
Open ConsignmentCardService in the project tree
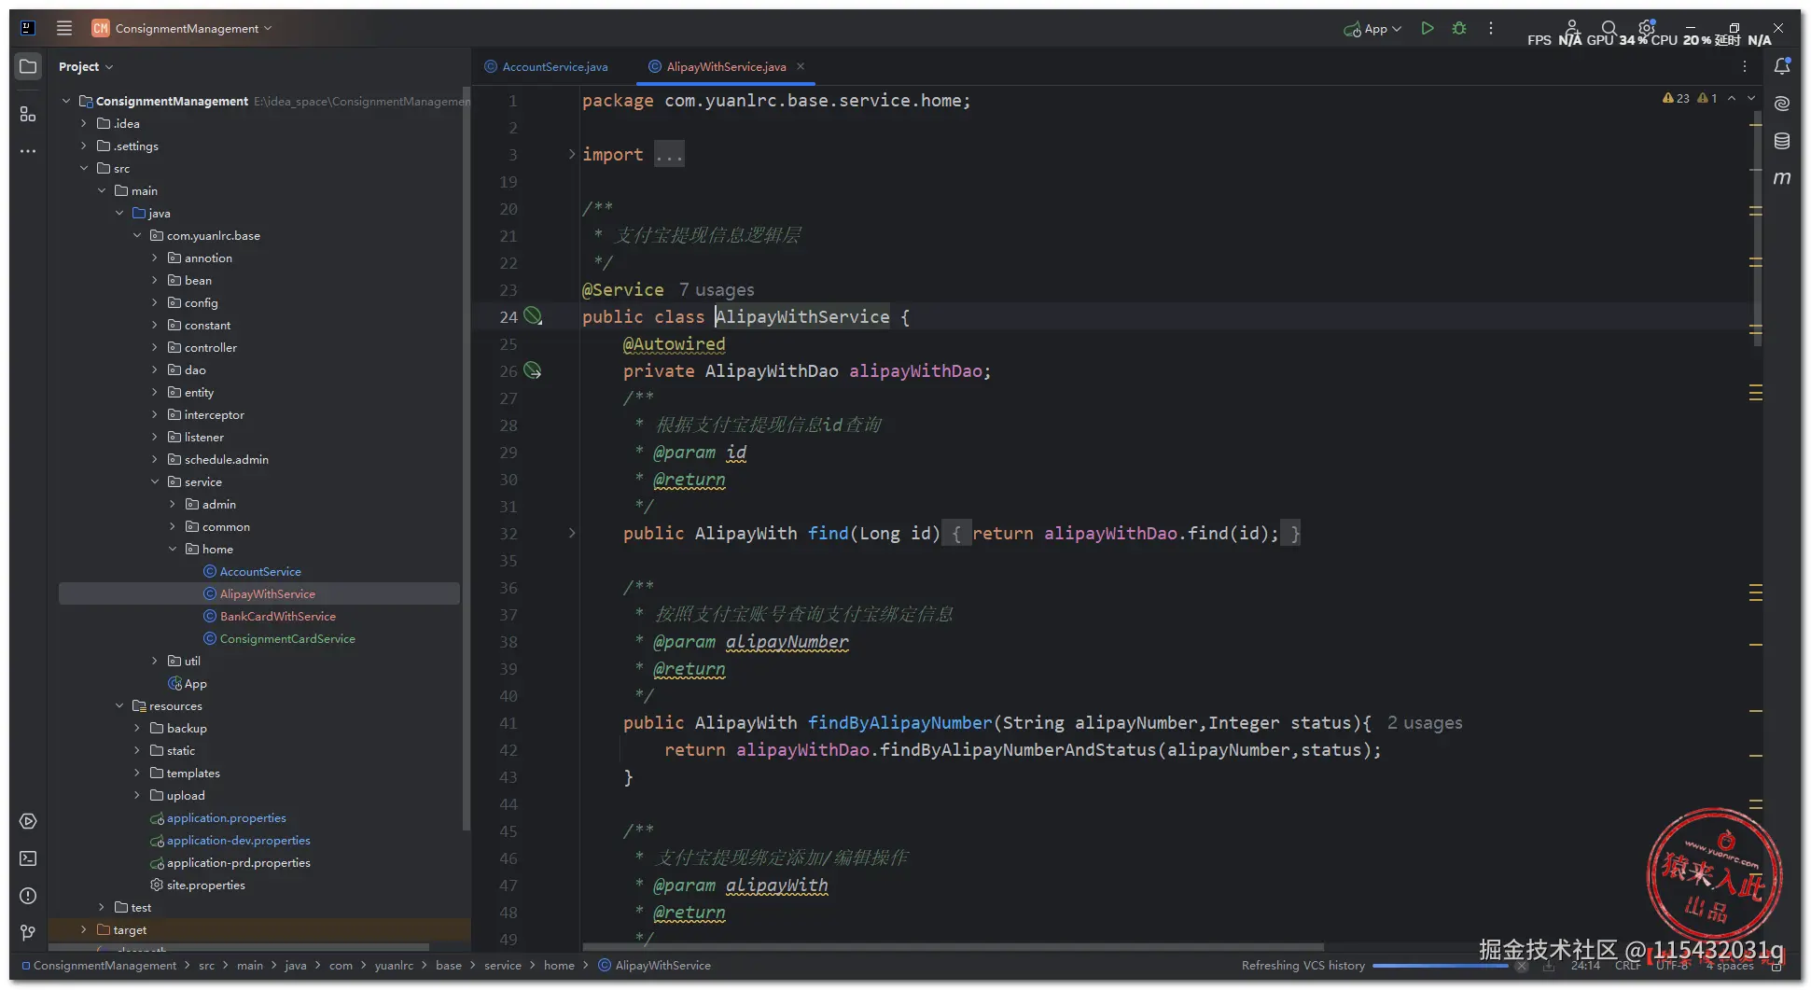pyautogui.click(x=287, y=638)
